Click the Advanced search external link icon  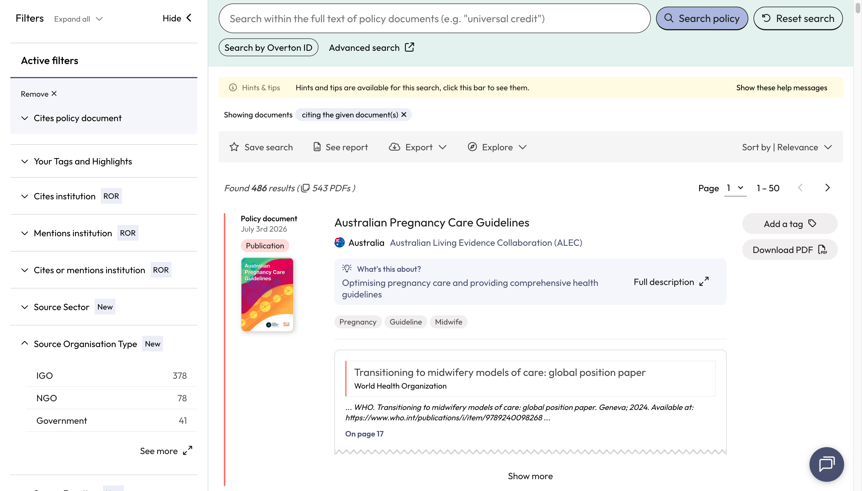point(409,47)
